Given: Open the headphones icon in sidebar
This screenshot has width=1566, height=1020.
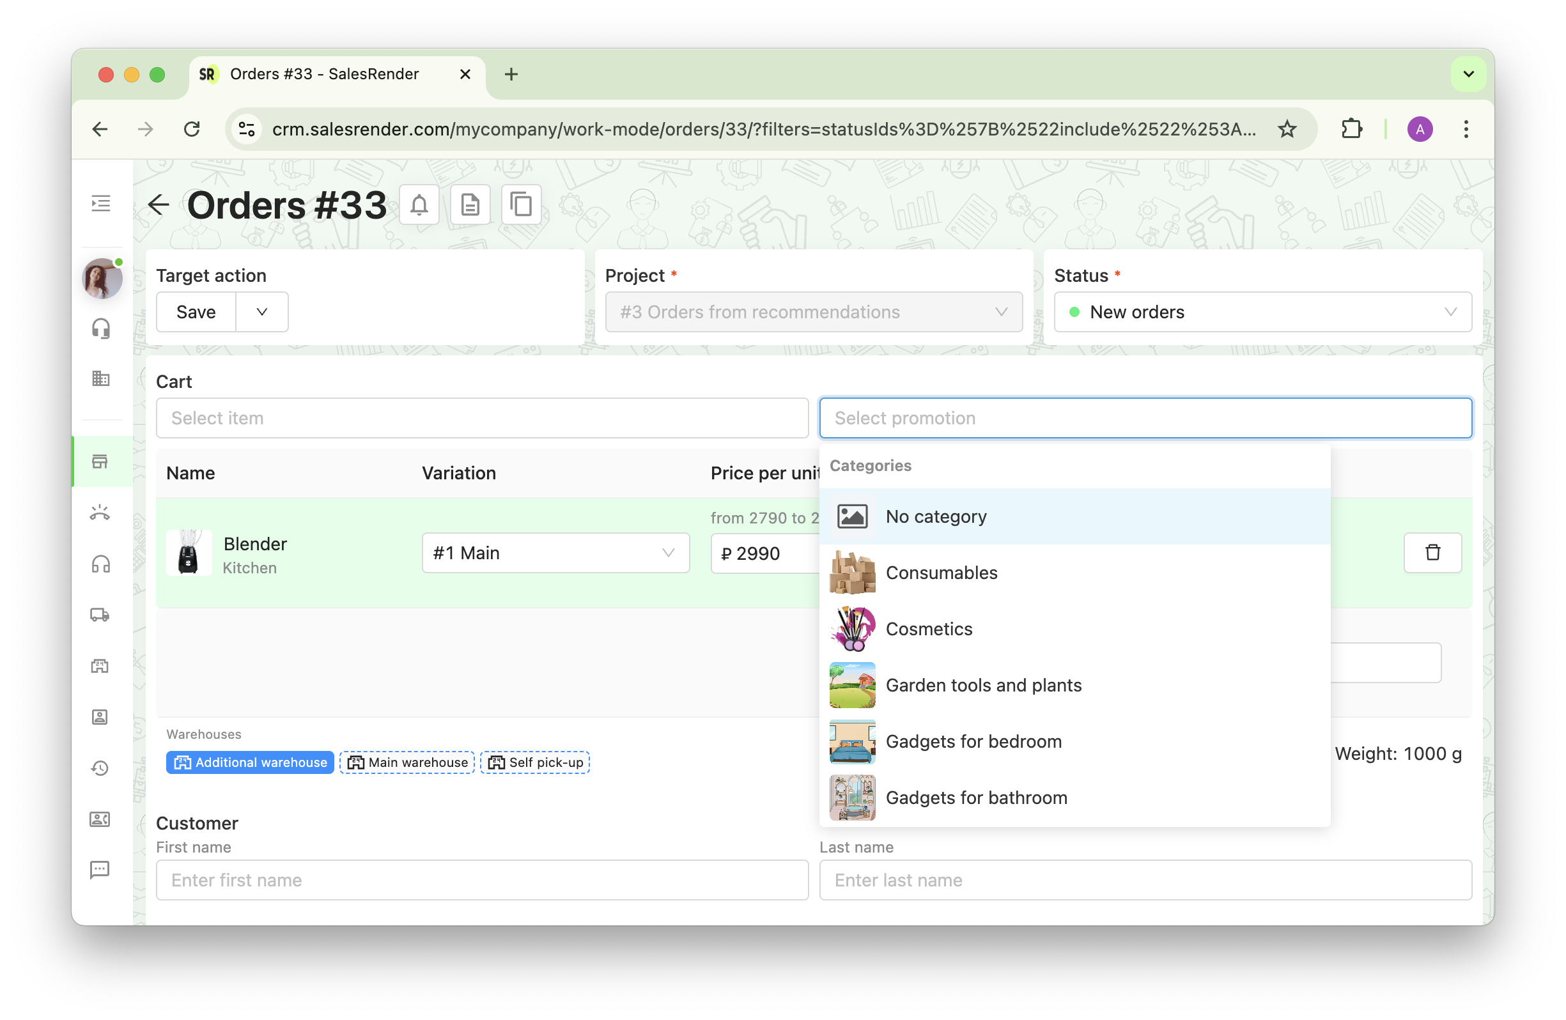Looking at the screenshot, I should [101, 564].
